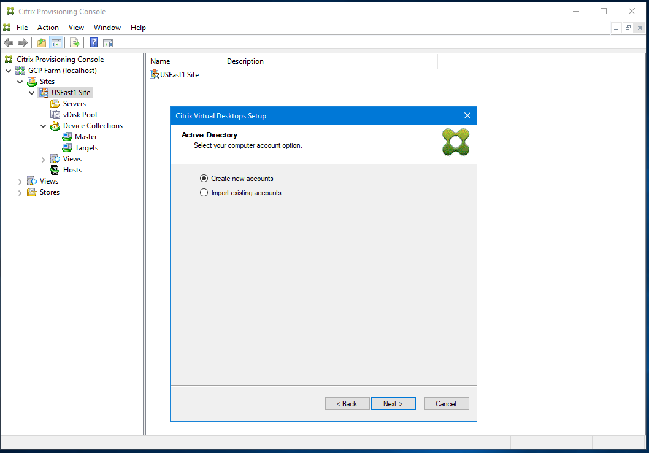Toggle the Show/Hide Console Tree icon
Screen dimensions: 649x453
tap(56, 42)
